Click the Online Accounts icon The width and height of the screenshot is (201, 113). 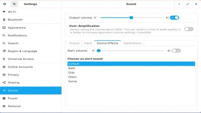(x=4, y=67)
